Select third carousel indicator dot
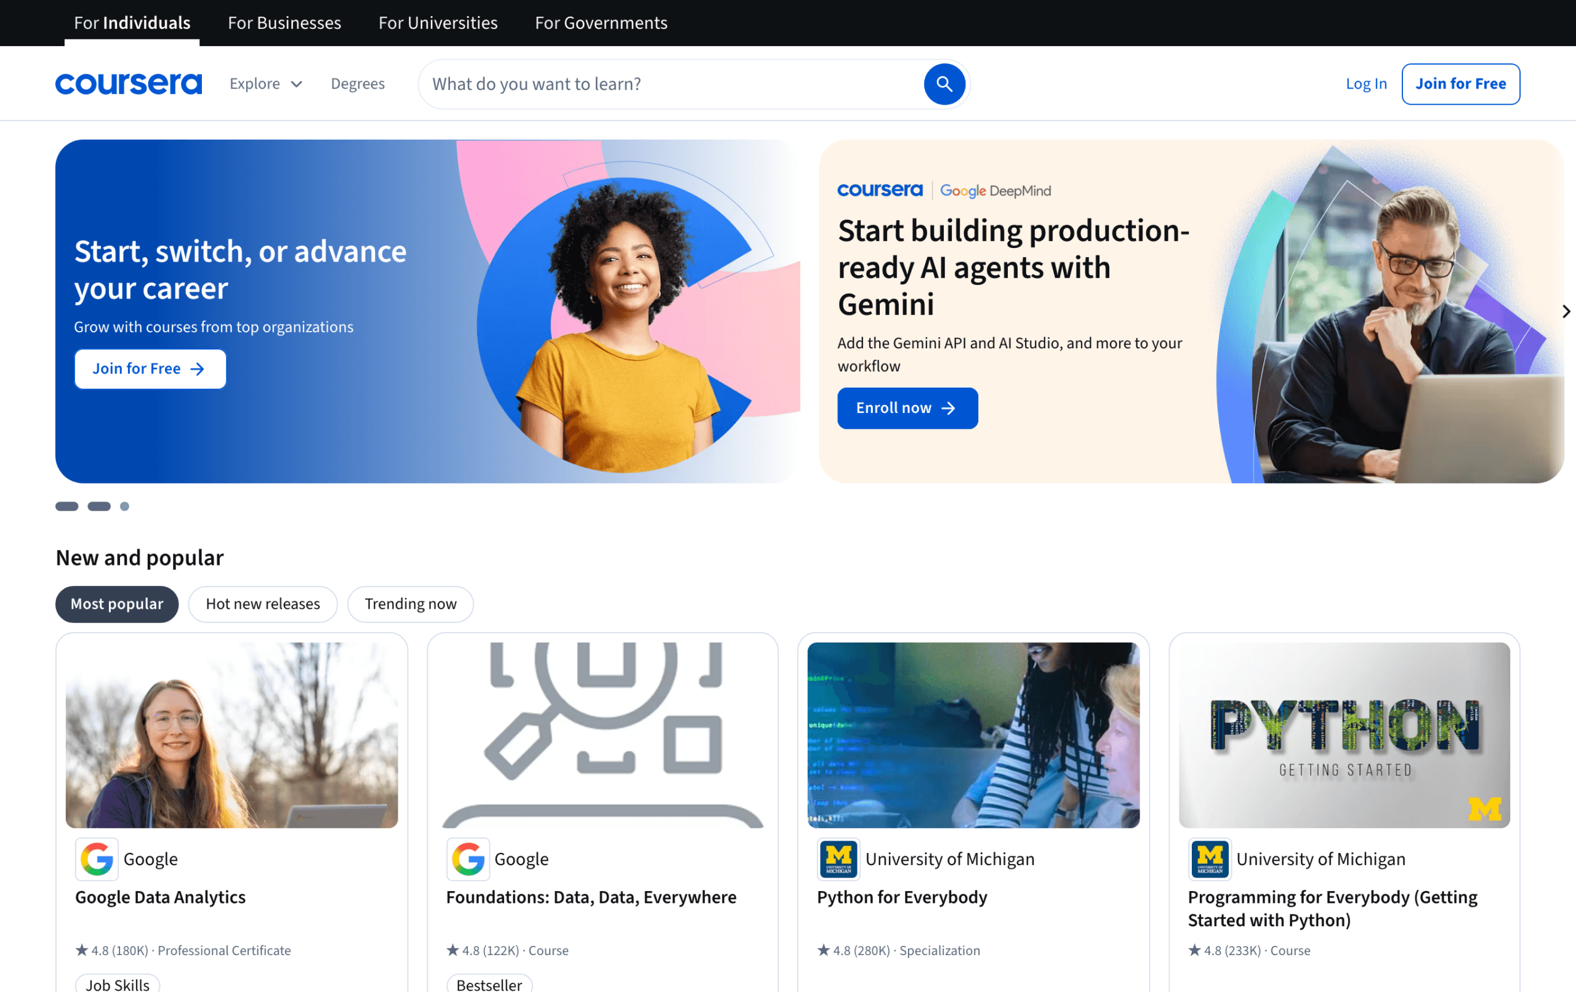 [124, 506]
